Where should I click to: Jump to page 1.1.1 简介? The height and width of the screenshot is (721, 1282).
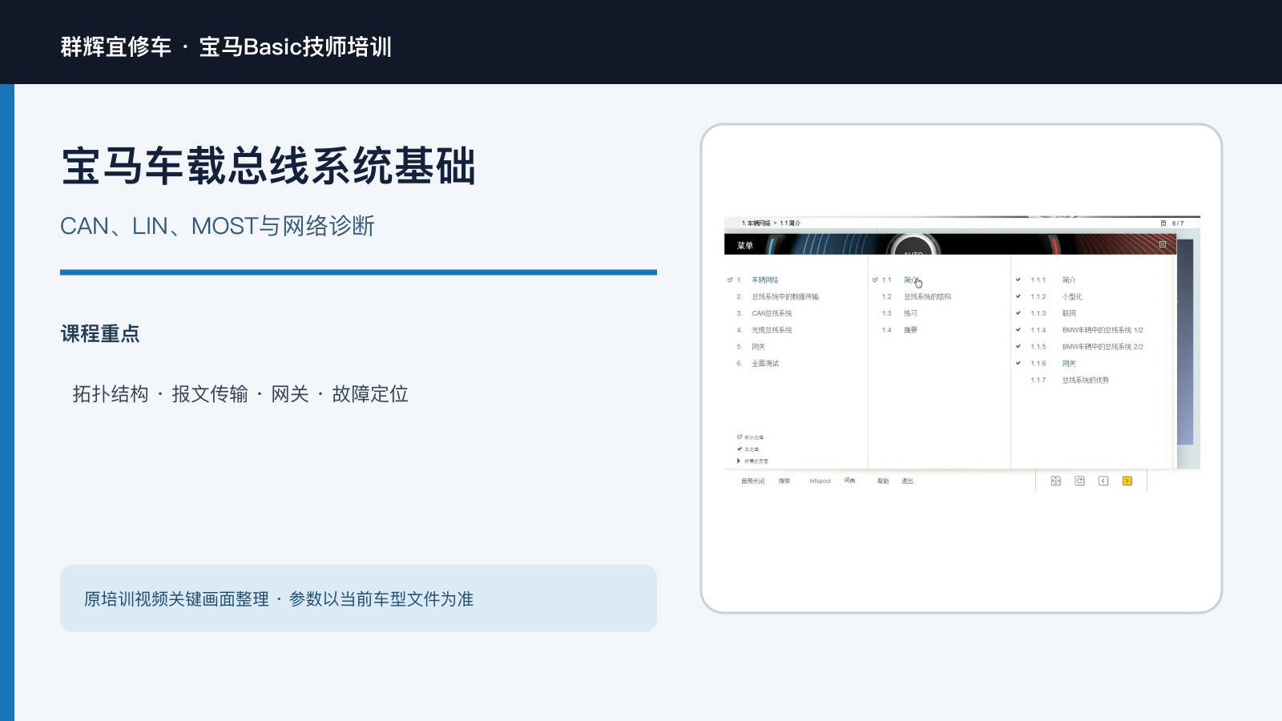(1053, 280)
